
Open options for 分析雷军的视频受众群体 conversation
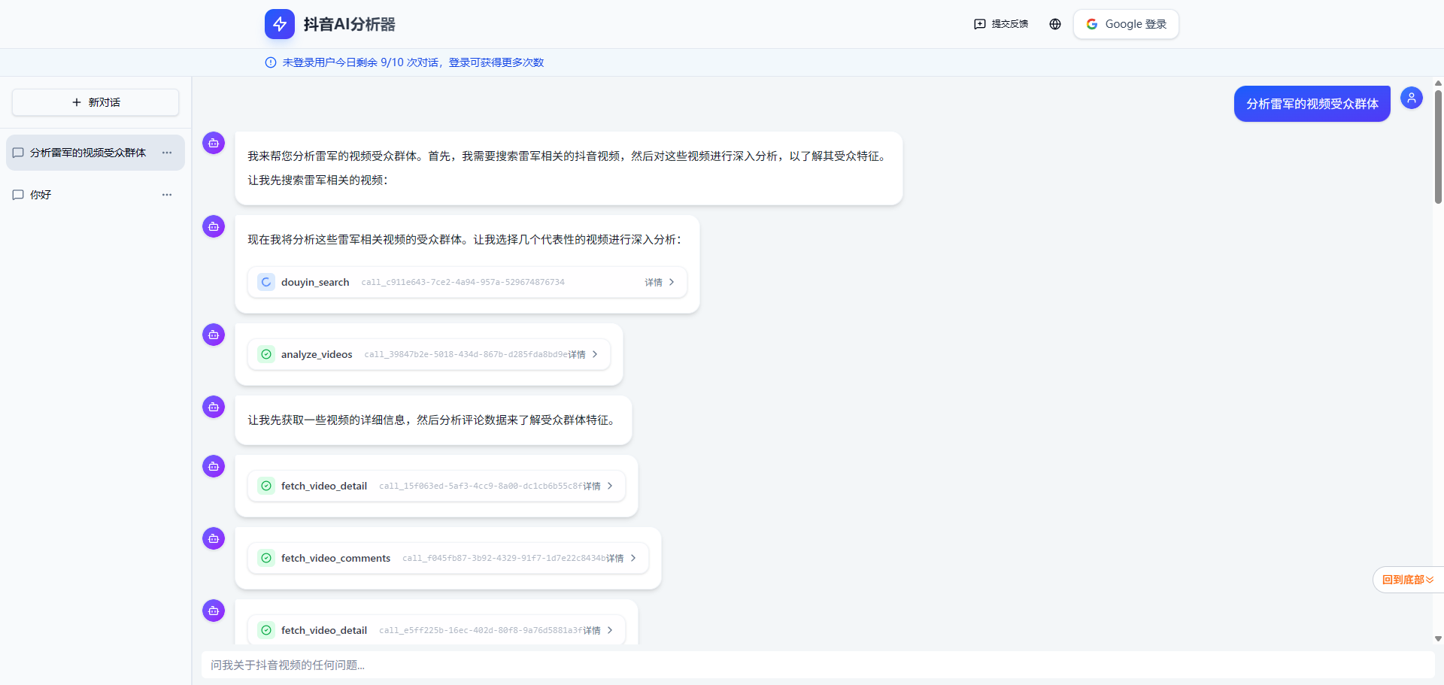(x=167, y=153)
